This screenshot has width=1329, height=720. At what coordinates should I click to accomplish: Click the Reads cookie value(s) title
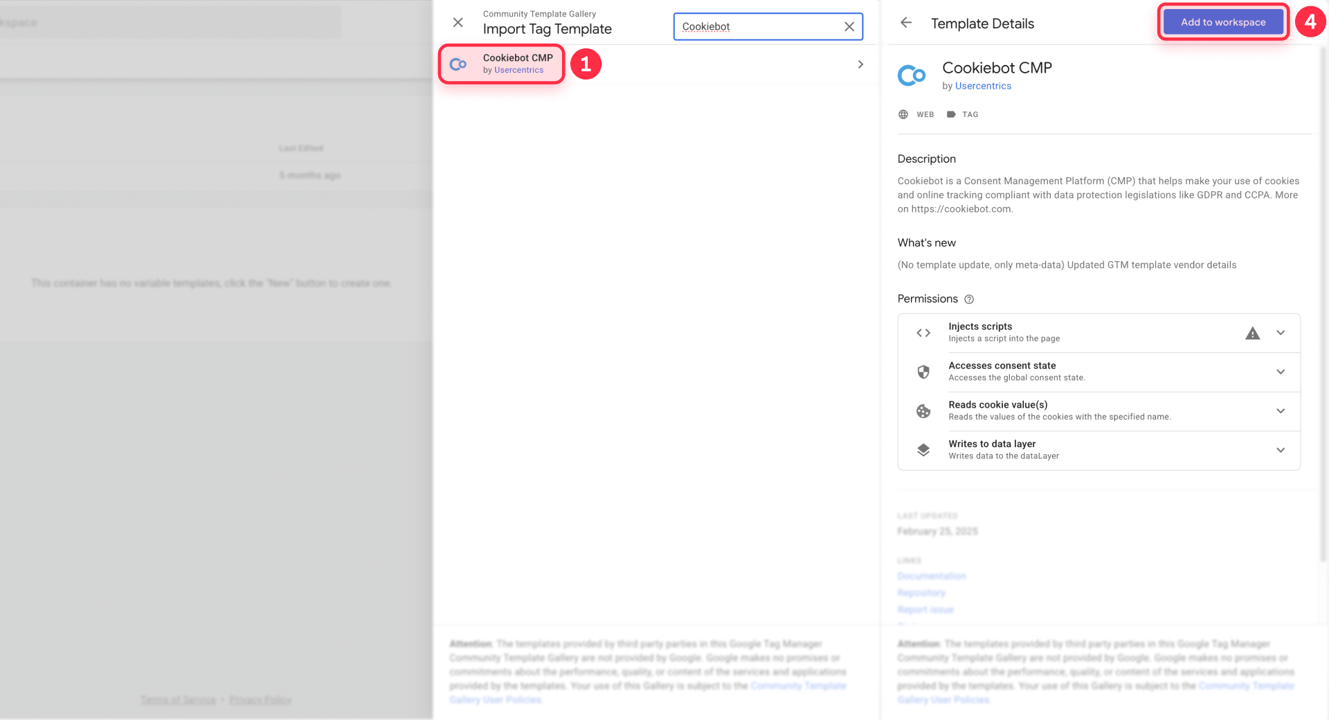tap(998, 404)
